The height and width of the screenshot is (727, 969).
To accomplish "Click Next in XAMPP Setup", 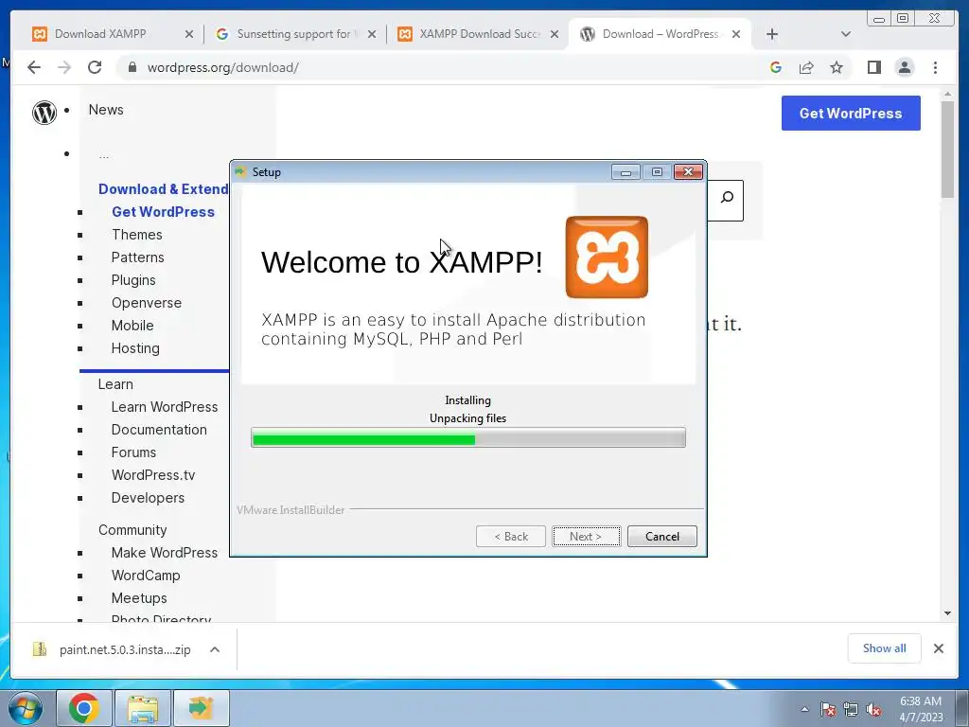I will 586,536.
